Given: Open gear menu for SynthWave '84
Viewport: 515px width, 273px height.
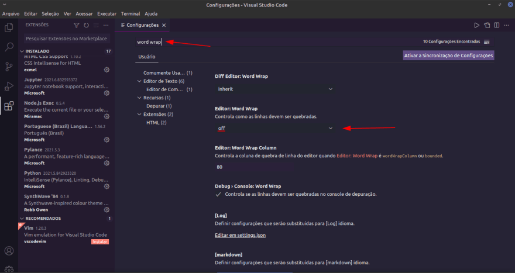Looking at the screenshot, I should click(107, 209).
